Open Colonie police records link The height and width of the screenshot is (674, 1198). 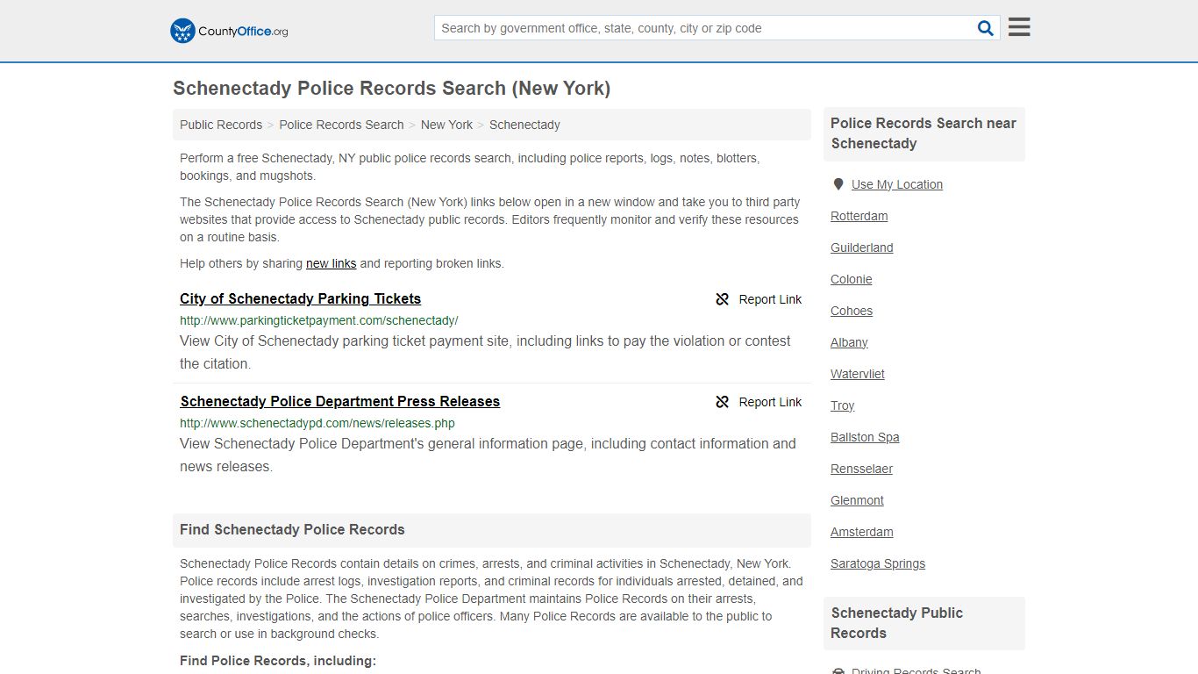click(x=851, y=279)
